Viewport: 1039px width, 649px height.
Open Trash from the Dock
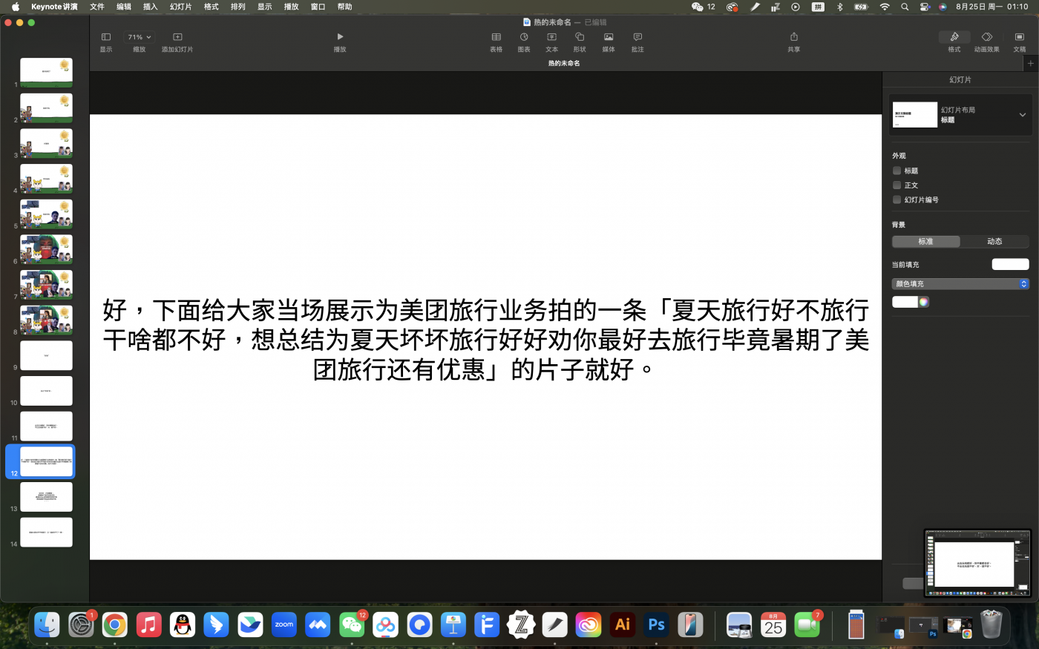click(992, 625)
